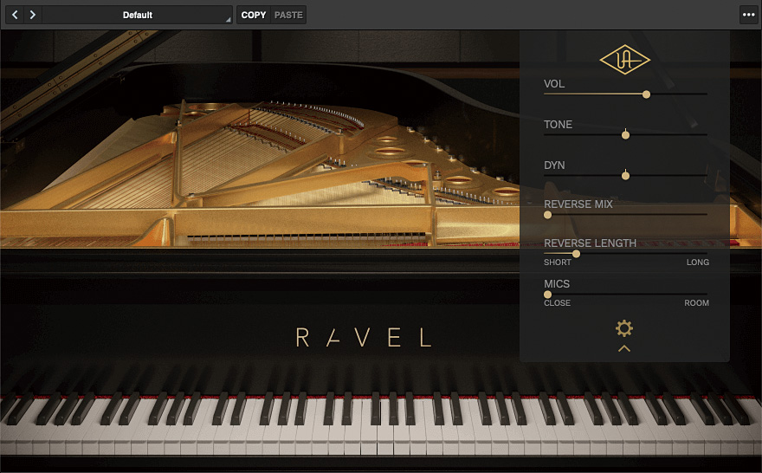Click the REVERSE LENGTH slider handle
The image size is (762, 473).
[576, 254]
